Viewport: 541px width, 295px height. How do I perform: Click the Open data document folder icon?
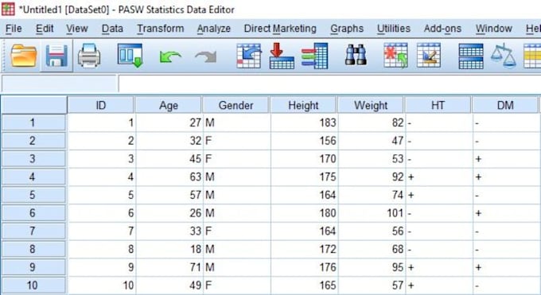(23, 56)
